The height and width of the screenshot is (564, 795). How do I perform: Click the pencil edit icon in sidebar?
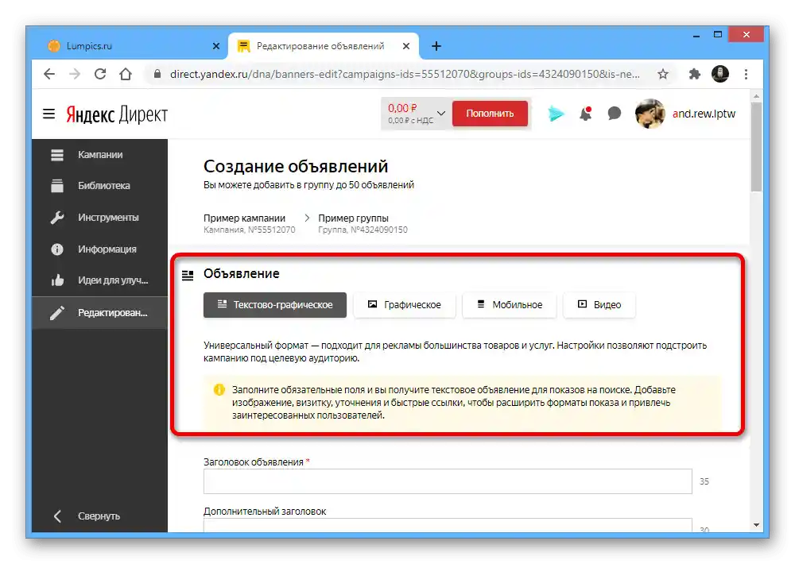[x=57, y=313]
